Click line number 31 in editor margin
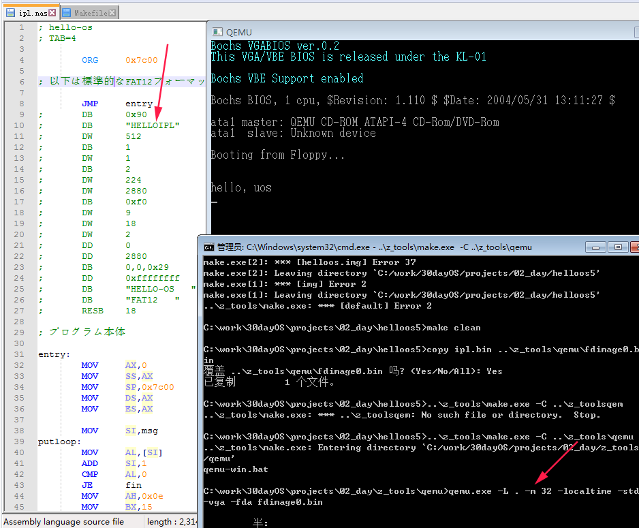639x528 pixels. tap(19, 354)
